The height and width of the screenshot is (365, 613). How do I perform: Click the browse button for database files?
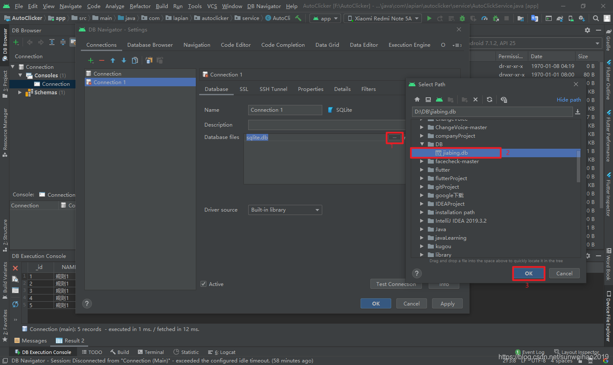click(395, 137)
